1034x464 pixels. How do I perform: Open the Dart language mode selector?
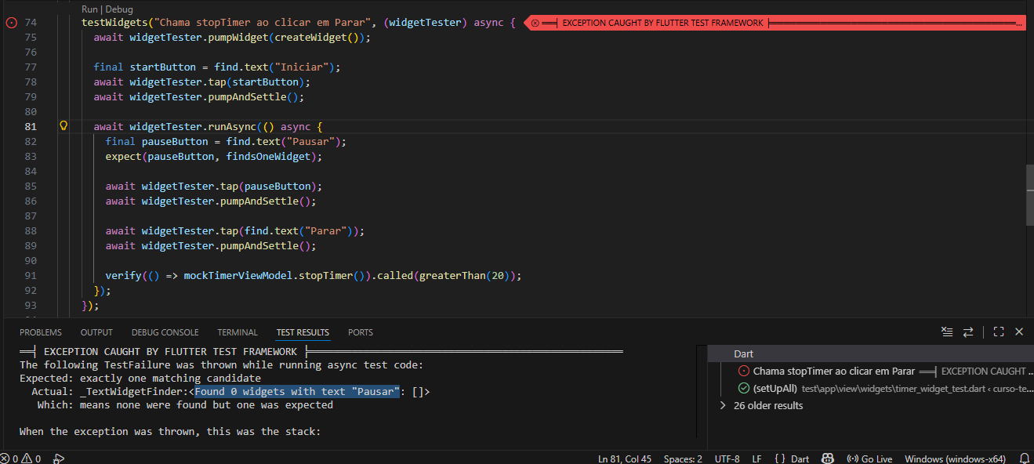tap(792, 459)
